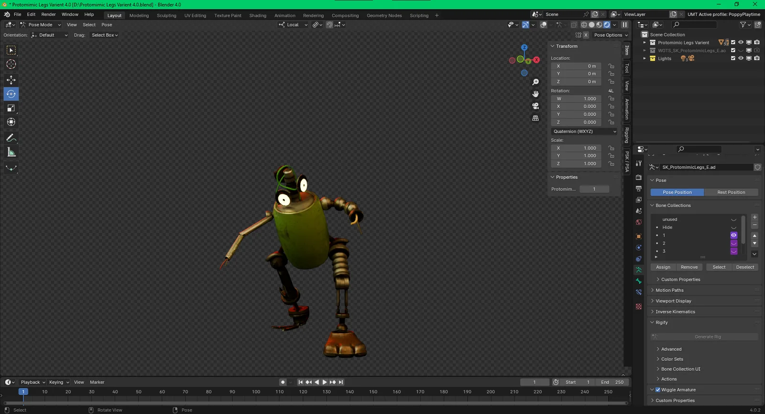Switch to the Sculpting workspace tab

tap(166, 15)
